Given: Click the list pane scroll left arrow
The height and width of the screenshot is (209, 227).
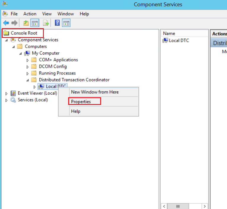Looking at the screenshot, I should (164, 206).
